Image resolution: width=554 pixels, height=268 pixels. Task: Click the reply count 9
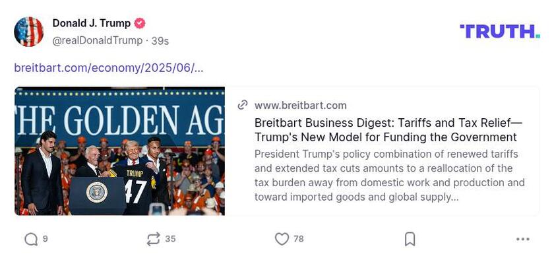(x=45, y=239)
